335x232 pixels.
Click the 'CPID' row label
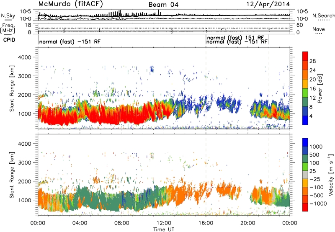coord(9,40)
